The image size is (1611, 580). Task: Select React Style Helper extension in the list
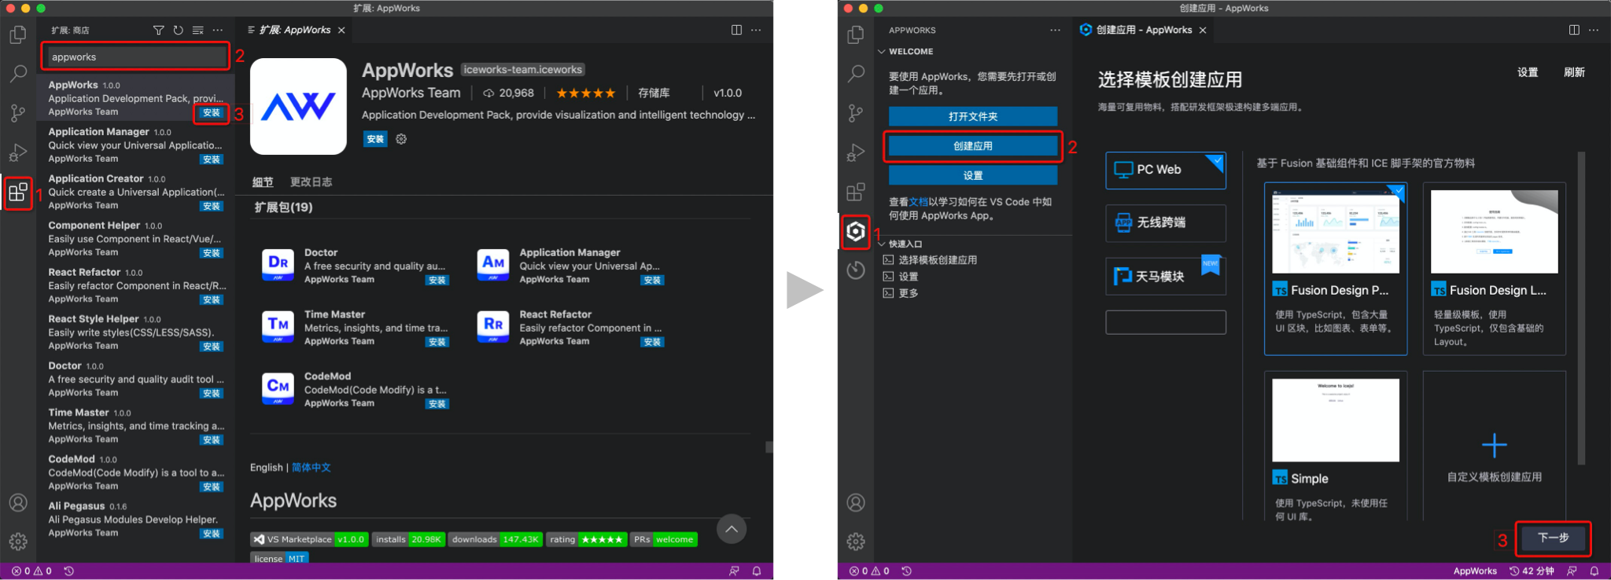click(137, 332)
